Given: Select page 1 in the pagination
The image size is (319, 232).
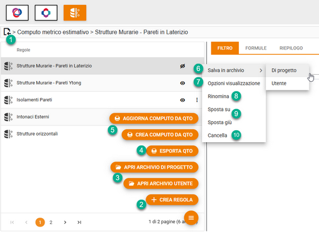Looking at the screenshot, I should point(40,222).
